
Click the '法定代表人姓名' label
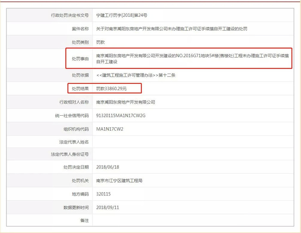coord(74,142)
